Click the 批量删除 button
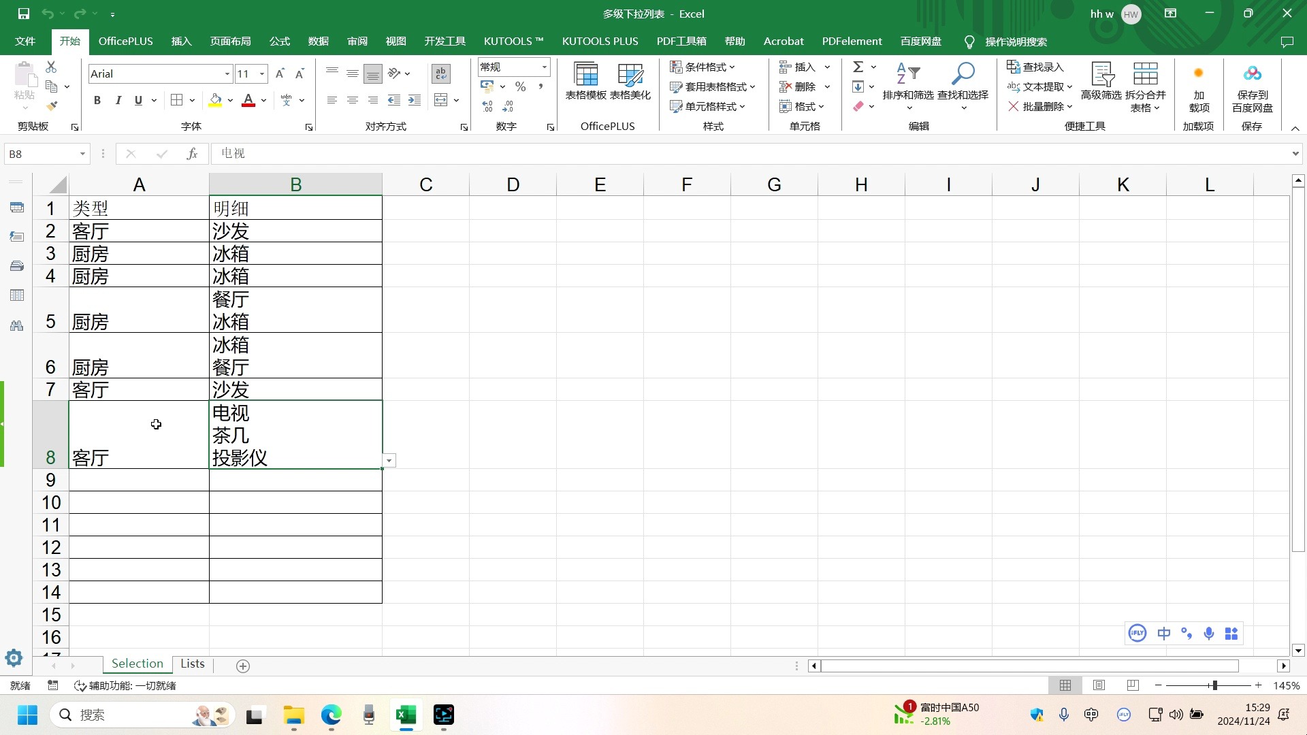Screen dimensions: 1307x735 click(x=1040, y=106)
